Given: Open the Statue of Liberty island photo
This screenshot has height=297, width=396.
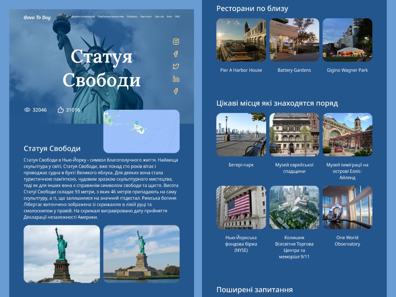Looking at the screenshot, I should tap(141, 254).
